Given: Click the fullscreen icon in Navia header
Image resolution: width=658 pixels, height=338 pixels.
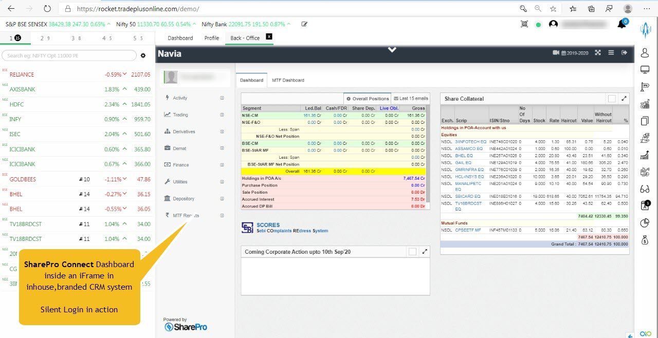Looking at the screenshot, I should [598, 52].
